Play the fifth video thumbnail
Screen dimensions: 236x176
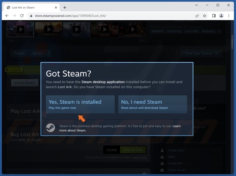click(x=133, y=29)
